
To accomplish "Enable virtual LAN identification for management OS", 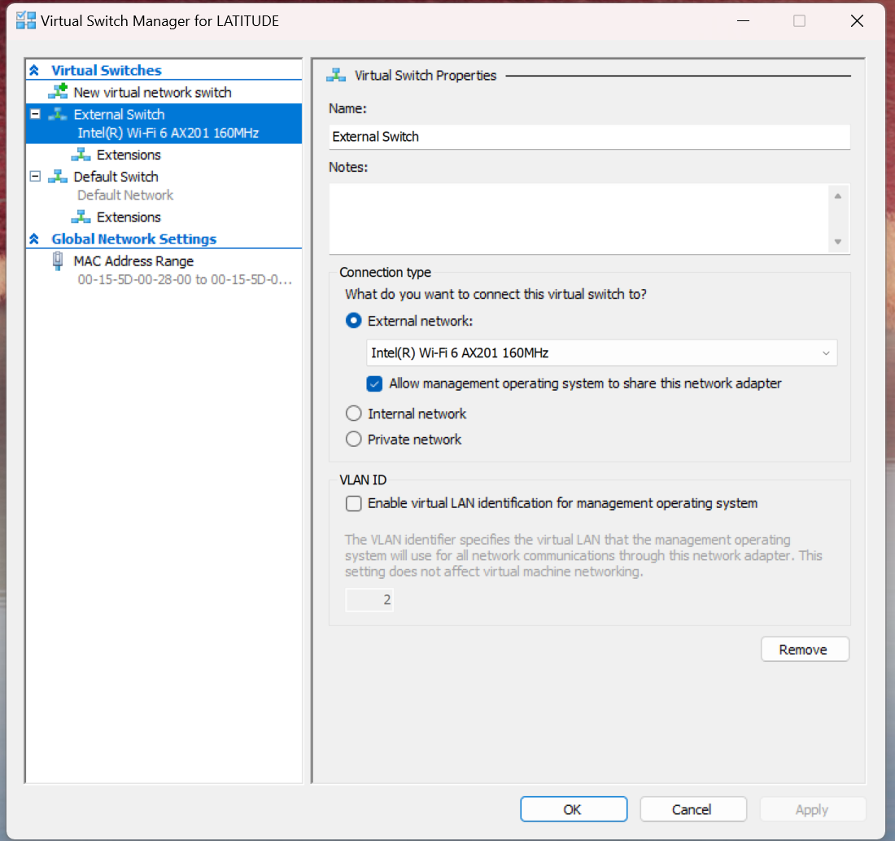I will 353,503.
